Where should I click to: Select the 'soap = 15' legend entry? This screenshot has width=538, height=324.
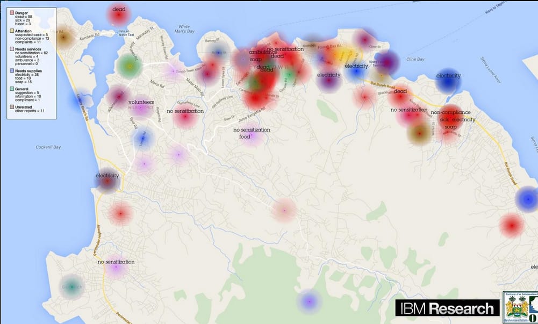click(x=23, y=82)
